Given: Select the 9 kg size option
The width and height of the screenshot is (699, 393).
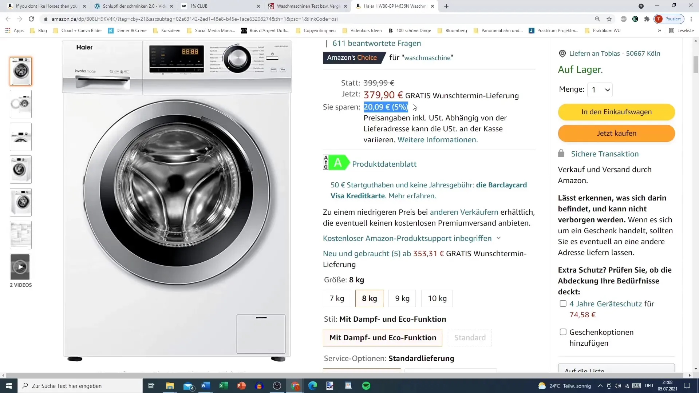Looking at the screenshot, I should [x=402, y=298].
